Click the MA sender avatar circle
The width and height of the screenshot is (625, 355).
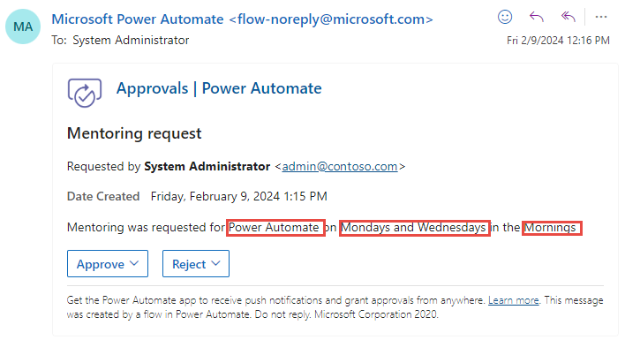pyautogui.click(x=23, y=26)
